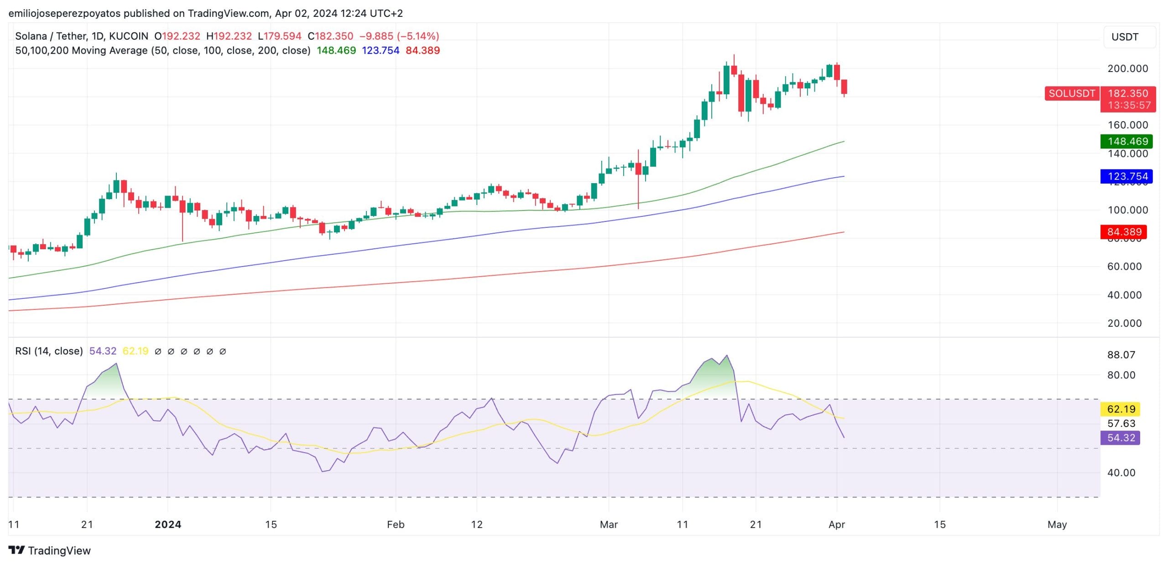The width and height of the screenshot is (1168, 565).
Task: Click the red 182.350 current price label
Action: pyautogui.click(x=1127, y=94)
